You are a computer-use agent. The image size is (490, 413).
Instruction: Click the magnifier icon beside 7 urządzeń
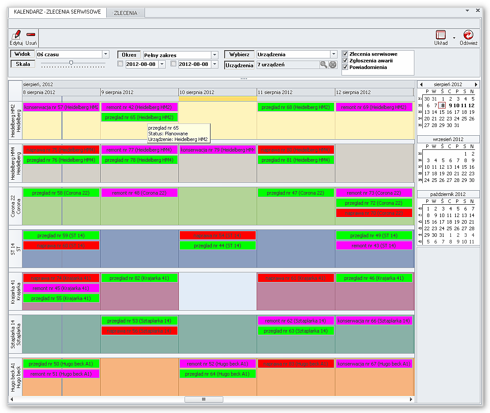(x=324, y=65)
